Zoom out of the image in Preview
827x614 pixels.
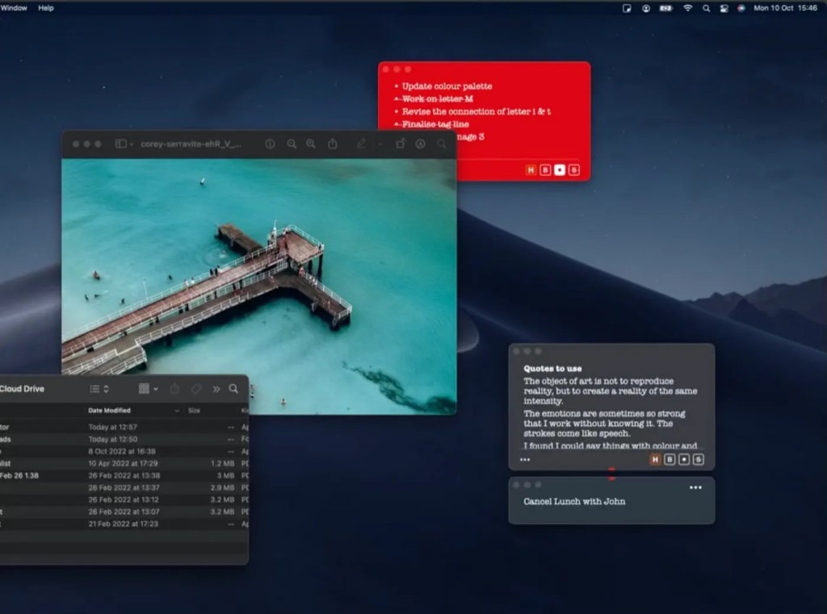click(292, 144)
